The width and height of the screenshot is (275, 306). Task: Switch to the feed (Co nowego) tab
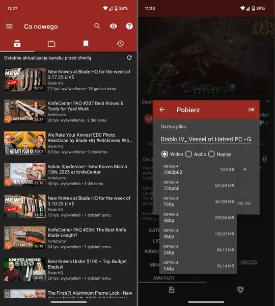tap(17, 43)
